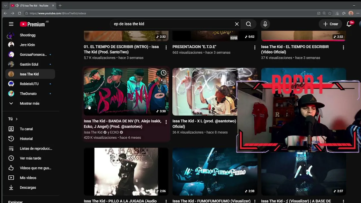
Task: Open options for PILLO A LA JUGADA video
Action: click(166, 201)
